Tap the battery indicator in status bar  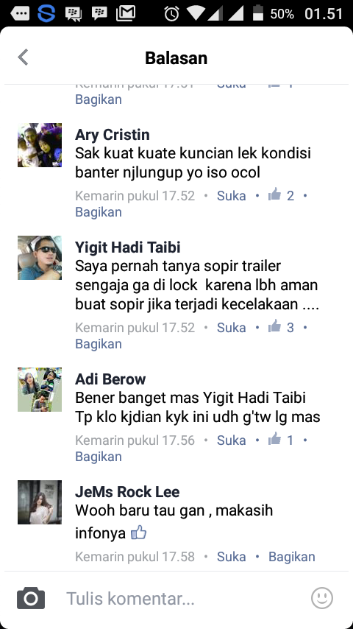click(x=258, y=13)
